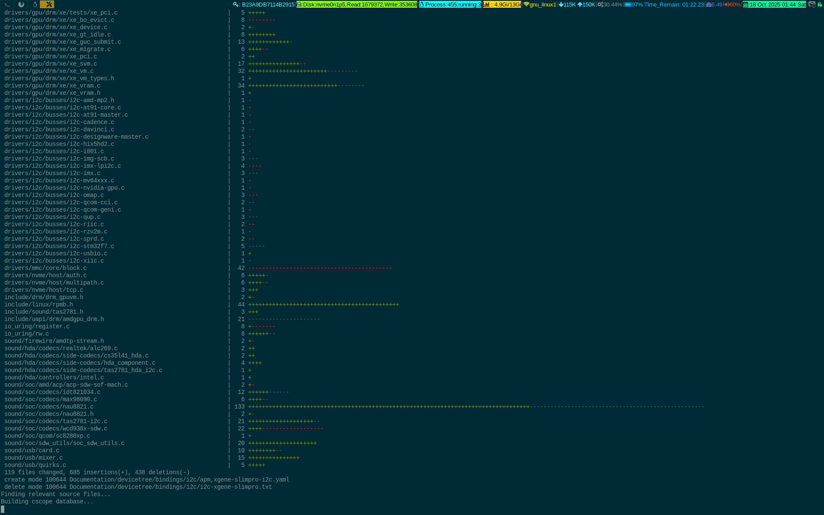Open the Process count status block

point(450,4)
